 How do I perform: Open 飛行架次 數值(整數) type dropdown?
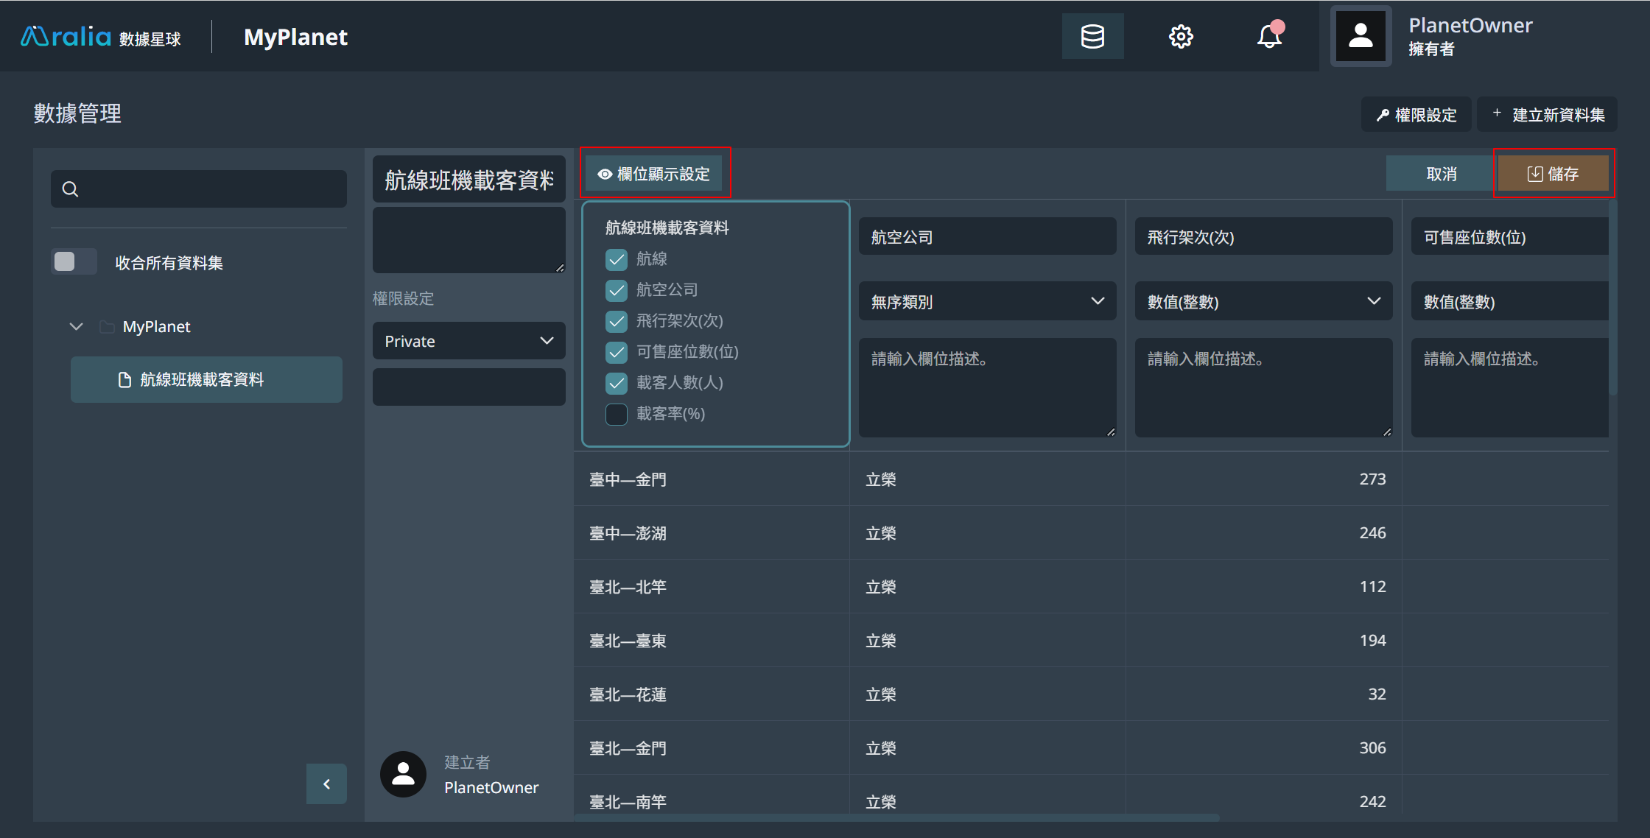tap(1263, 301)
